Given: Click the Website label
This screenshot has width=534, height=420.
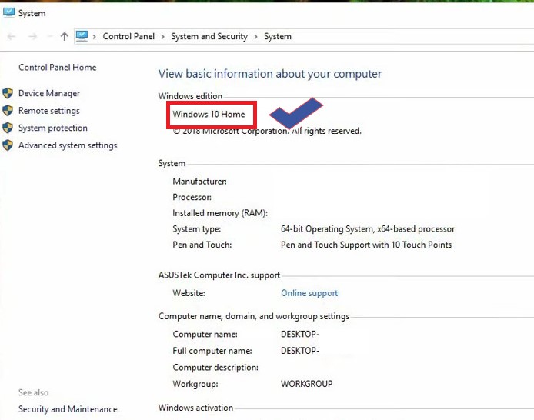Looking at the screenshot, I should click(x=189, y=293).
